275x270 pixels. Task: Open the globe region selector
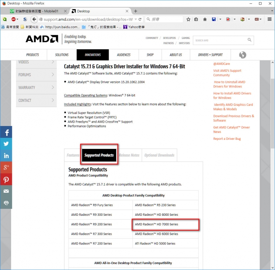pos(243,55)
